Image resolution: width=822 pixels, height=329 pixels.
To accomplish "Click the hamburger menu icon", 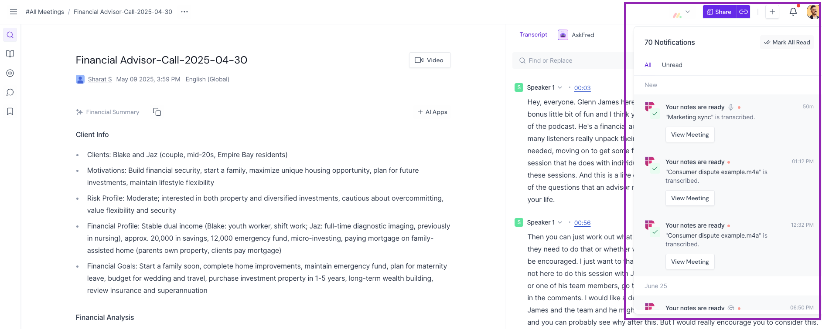I will pos(14,12).
